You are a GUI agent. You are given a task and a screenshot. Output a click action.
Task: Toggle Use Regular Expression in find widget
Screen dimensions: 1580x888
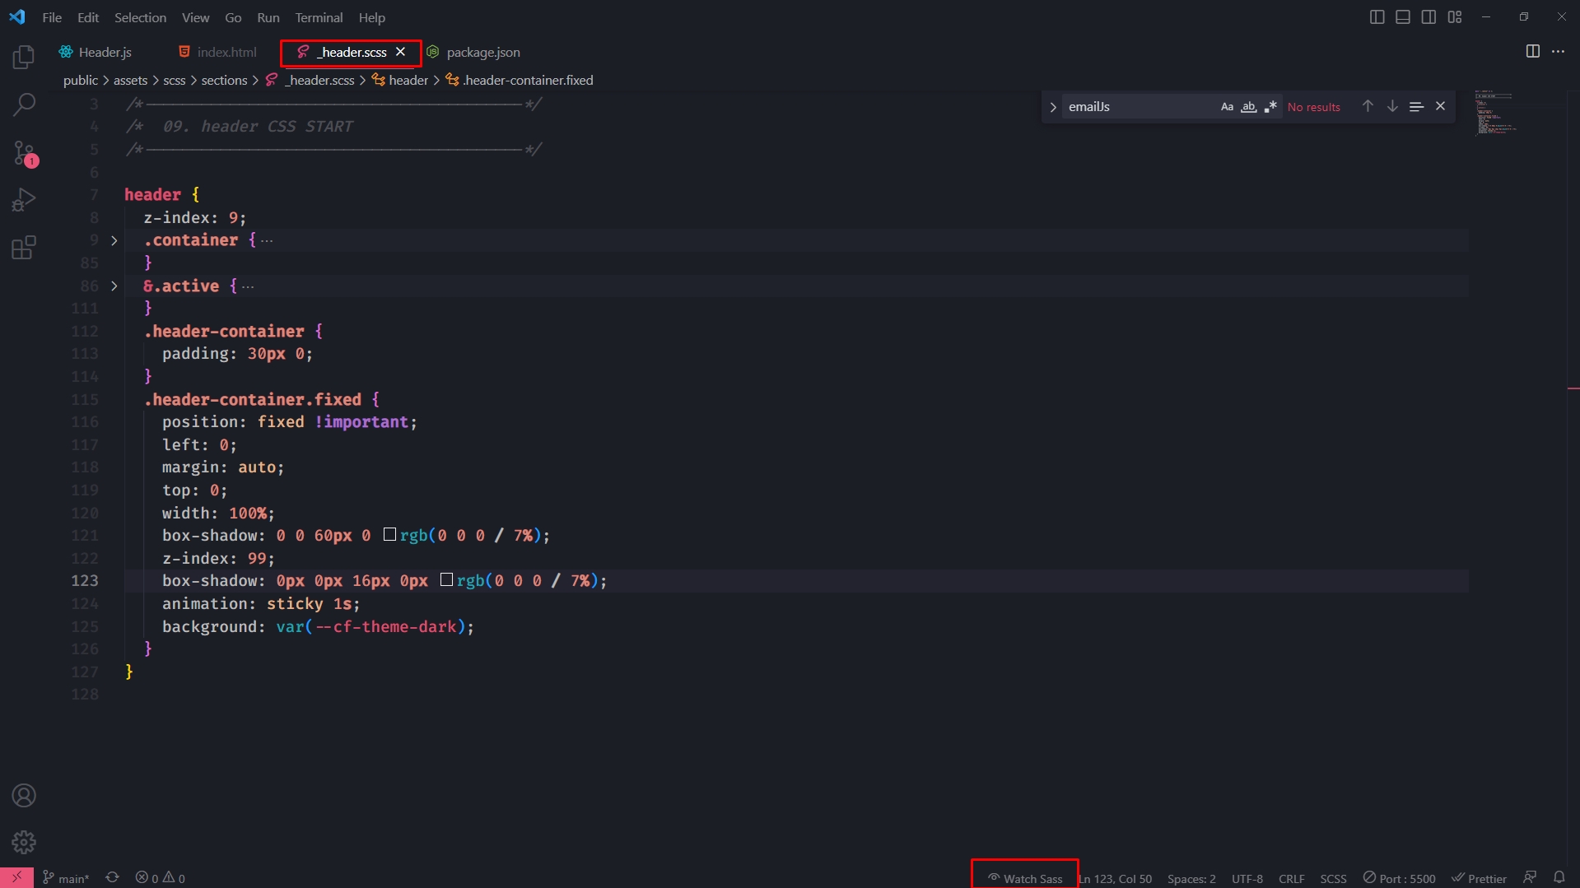(1270, 107)
